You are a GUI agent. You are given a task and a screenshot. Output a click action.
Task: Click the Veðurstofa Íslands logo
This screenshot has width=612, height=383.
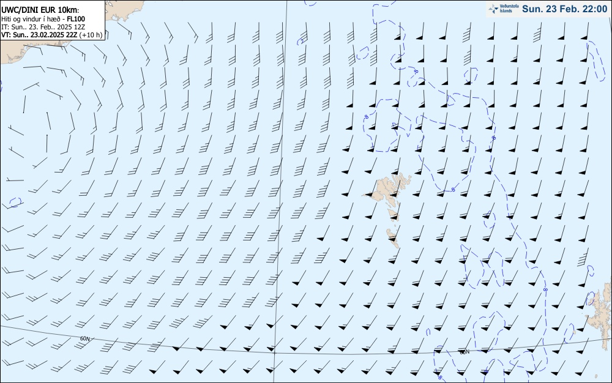(x=504, y=9)
